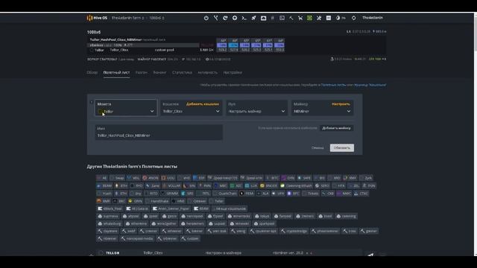Filter by the ethermine pool tag
The height and width of the screenshot is (268, 477).
(136, 223)
